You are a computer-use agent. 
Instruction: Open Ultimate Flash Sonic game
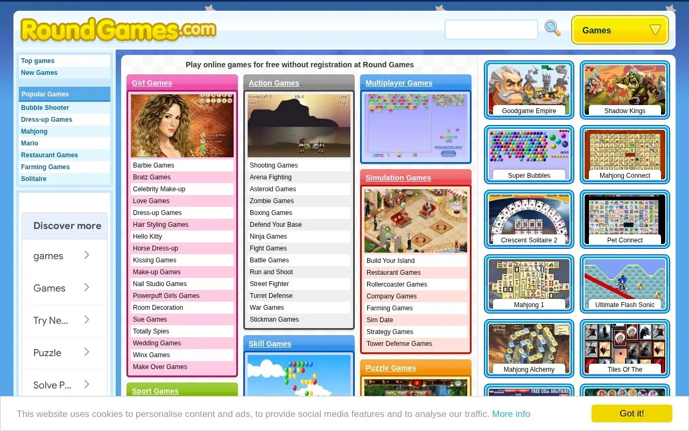tap(625, 284)
